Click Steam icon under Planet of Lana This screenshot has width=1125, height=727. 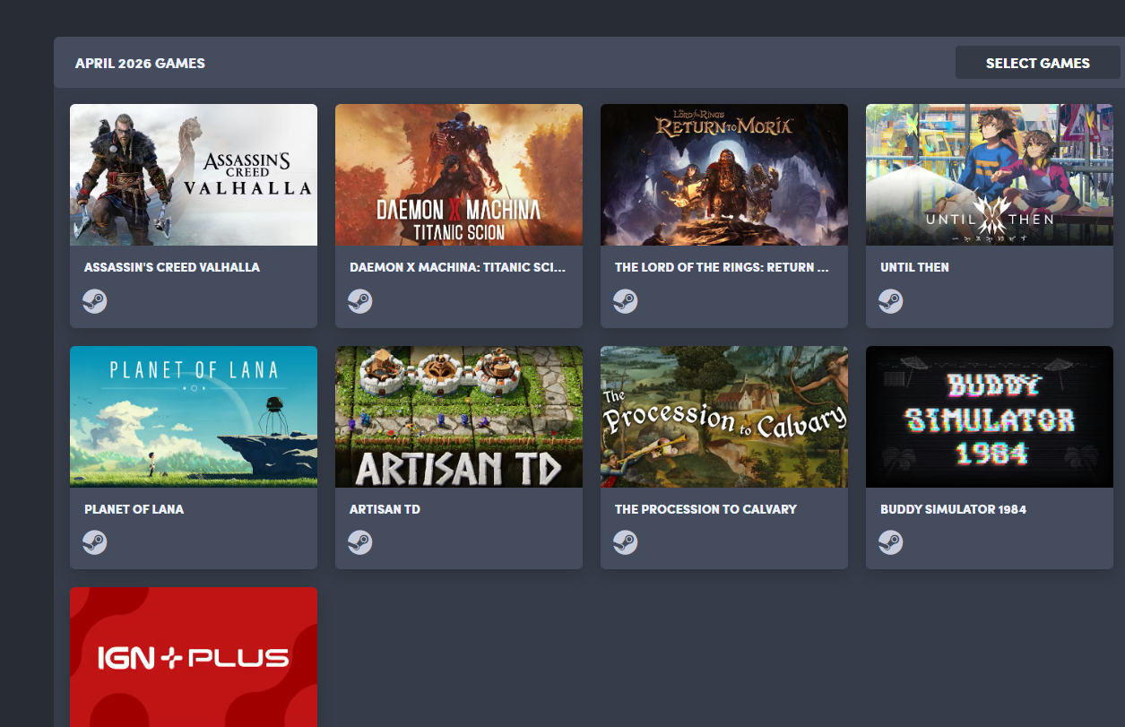coord(95,542)
